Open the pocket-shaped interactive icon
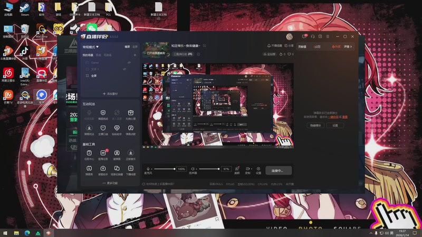Screen dimensions: 422x237 click(103, 130)
